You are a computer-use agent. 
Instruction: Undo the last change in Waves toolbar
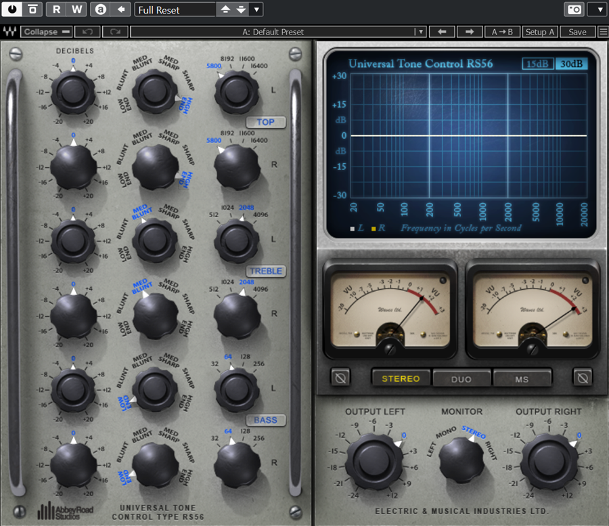click(87, 32)
